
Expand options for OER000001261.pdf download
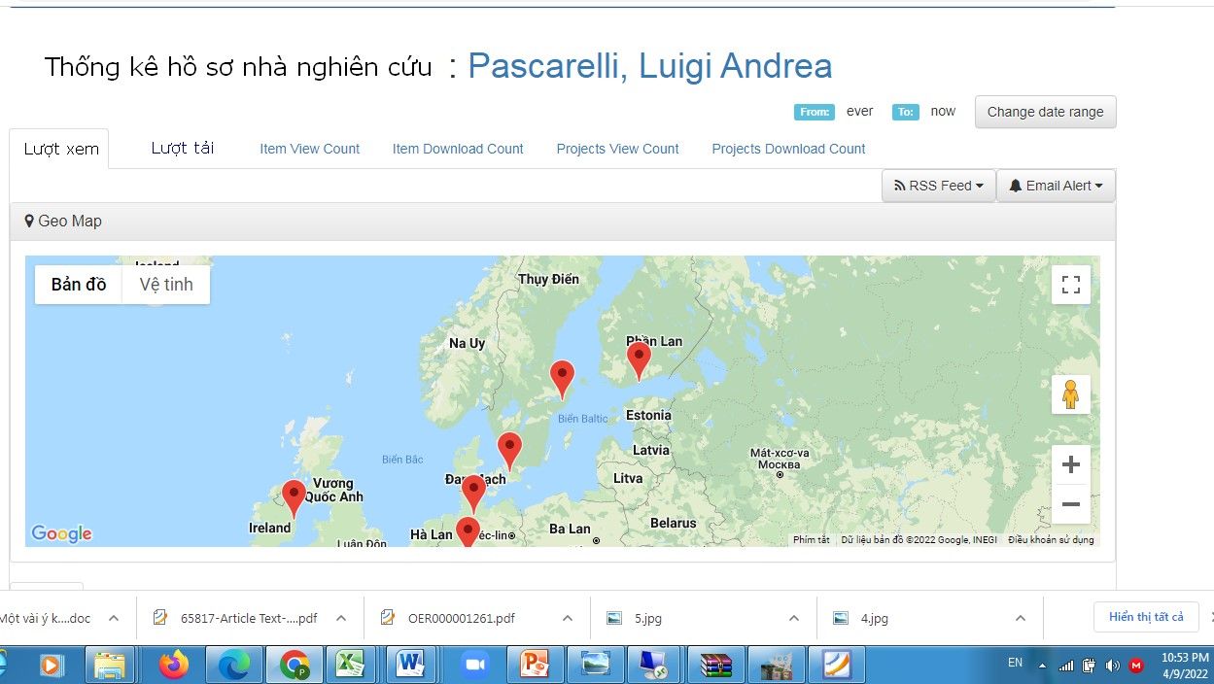[567, 618]
